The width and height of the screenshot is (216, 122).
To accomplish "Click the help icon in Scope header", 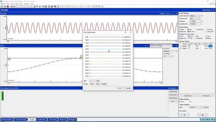I will coord(213,10).
